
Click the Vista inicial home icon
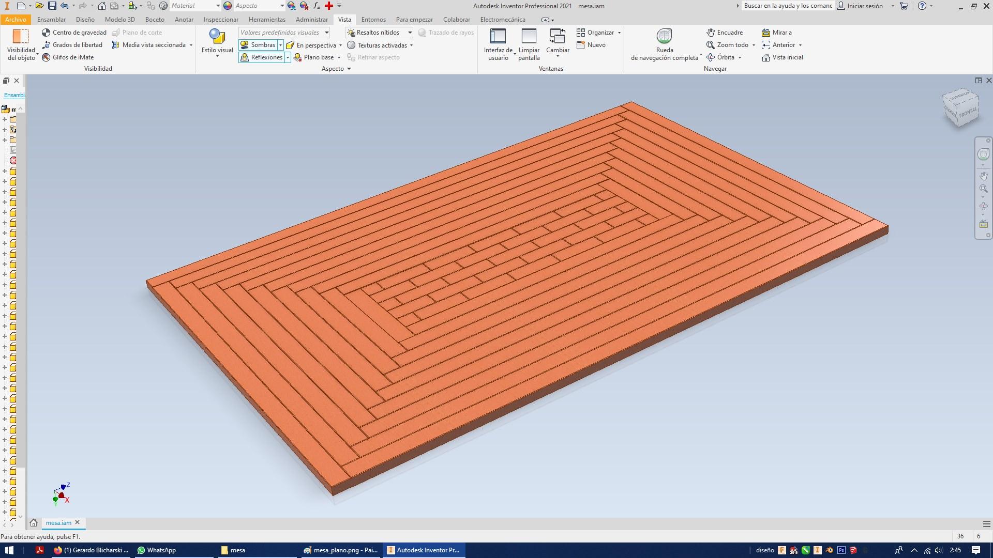coord(766,57)
